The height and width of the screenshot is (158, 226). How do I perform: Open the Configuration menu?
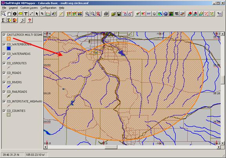tap(48, 8)
